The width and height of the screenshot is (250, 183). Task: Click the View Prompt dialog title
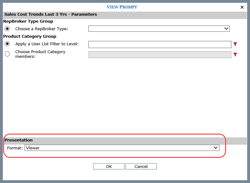[x=122, y=7]
